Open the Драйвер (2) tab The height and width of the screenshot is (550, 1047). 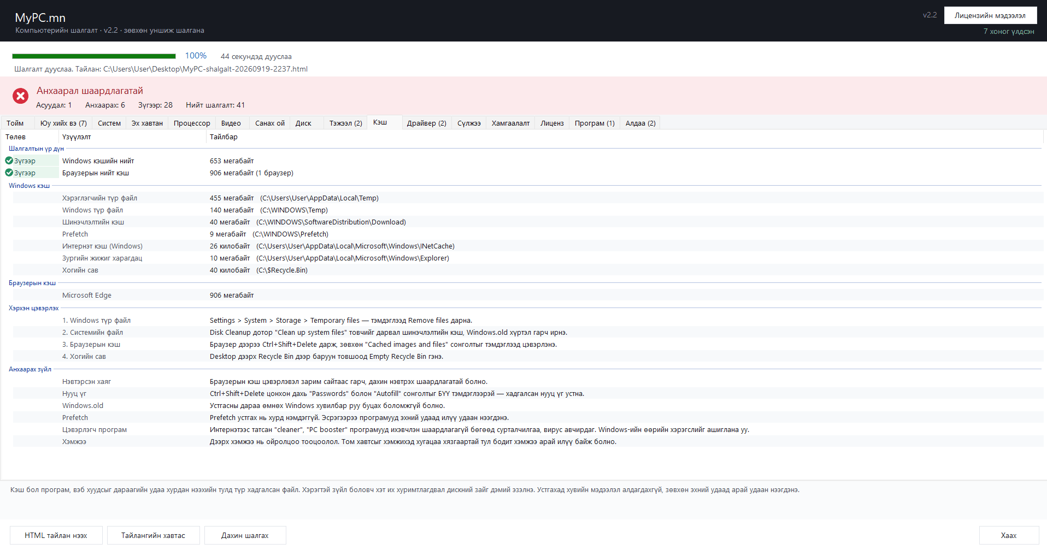point(427,123)
